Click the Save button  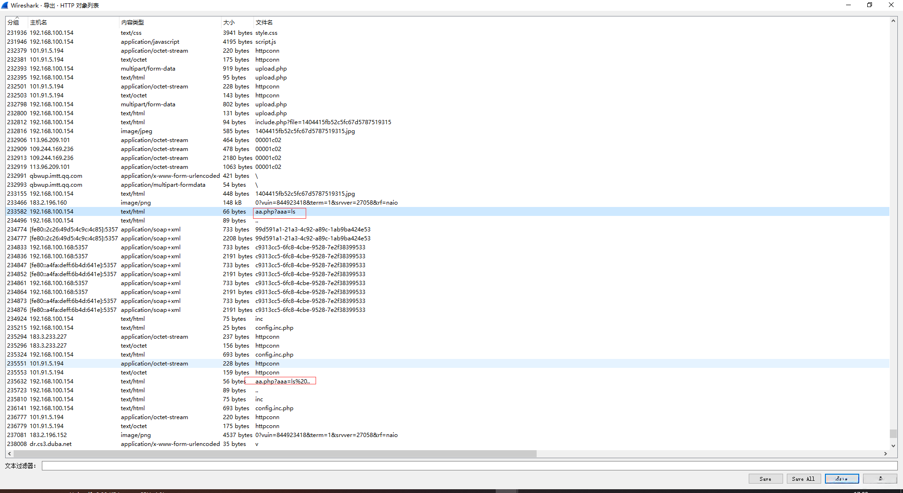(766, 479)
